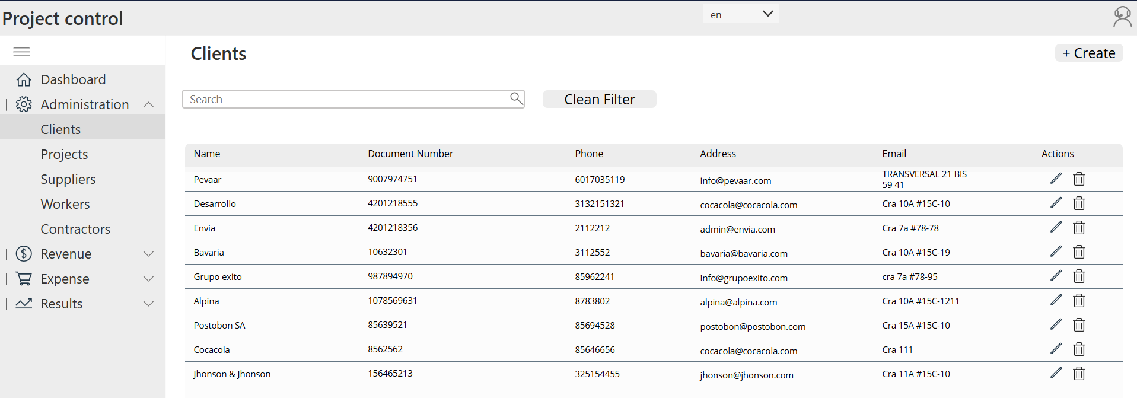Edit the Alpina client entry
The image size is (1137, 398).
pos(1056,300)
